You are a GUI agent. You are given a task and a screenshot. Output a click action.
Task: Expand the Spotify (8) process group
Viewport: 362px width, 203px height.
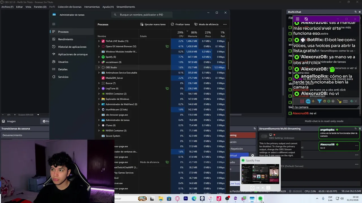tap(99, 57)
